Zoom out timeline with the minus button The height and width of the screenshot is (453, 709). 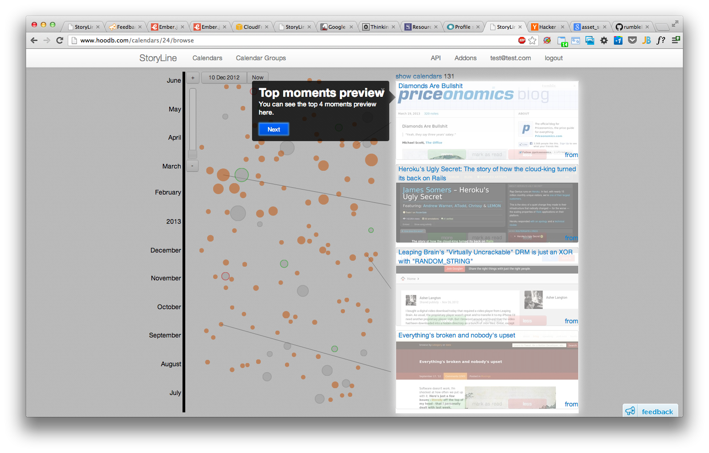point(193,166)
